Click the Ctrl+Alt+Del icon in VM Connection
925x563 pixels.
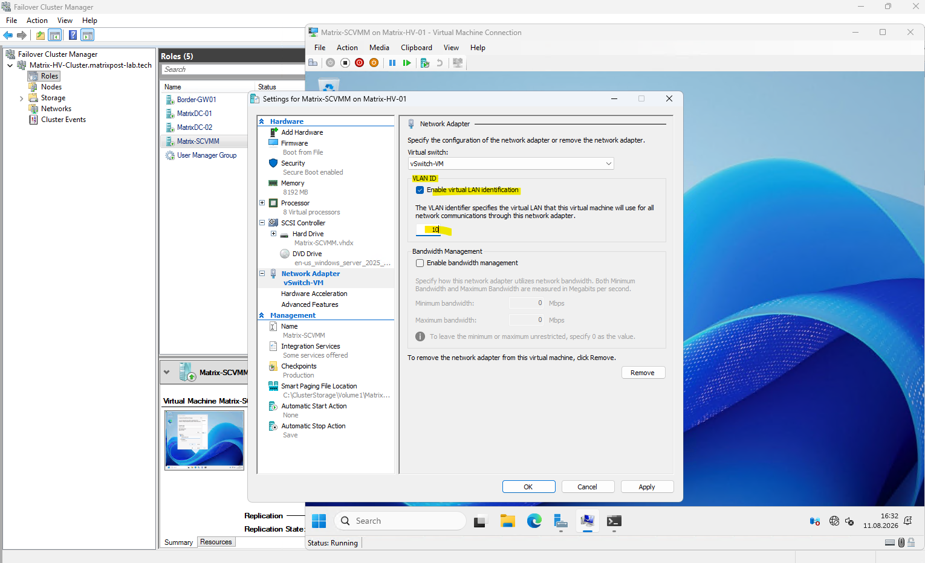tap(313, 63)
